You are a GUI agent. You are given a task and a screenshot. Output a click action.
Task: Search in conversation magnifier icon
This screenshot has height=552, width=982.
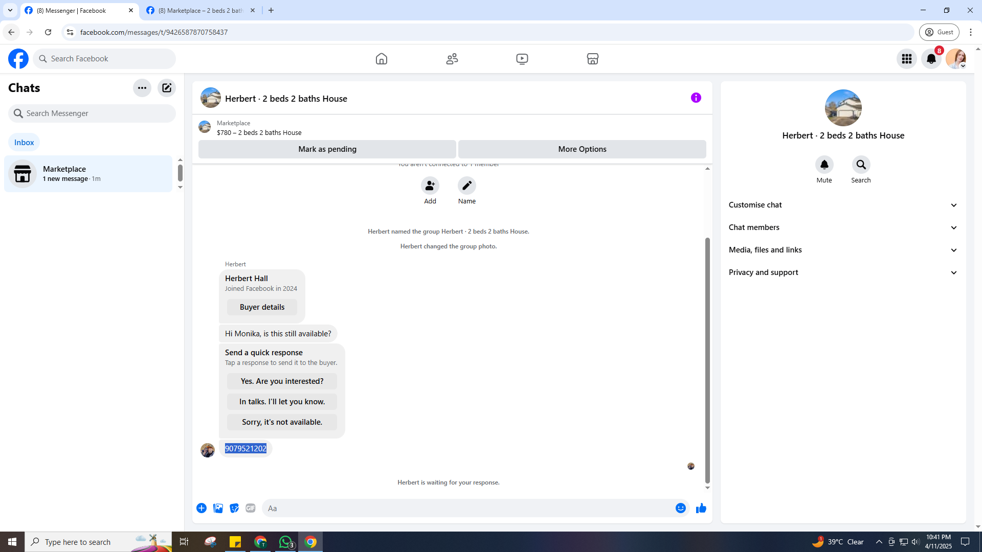[x=861, y=165]
